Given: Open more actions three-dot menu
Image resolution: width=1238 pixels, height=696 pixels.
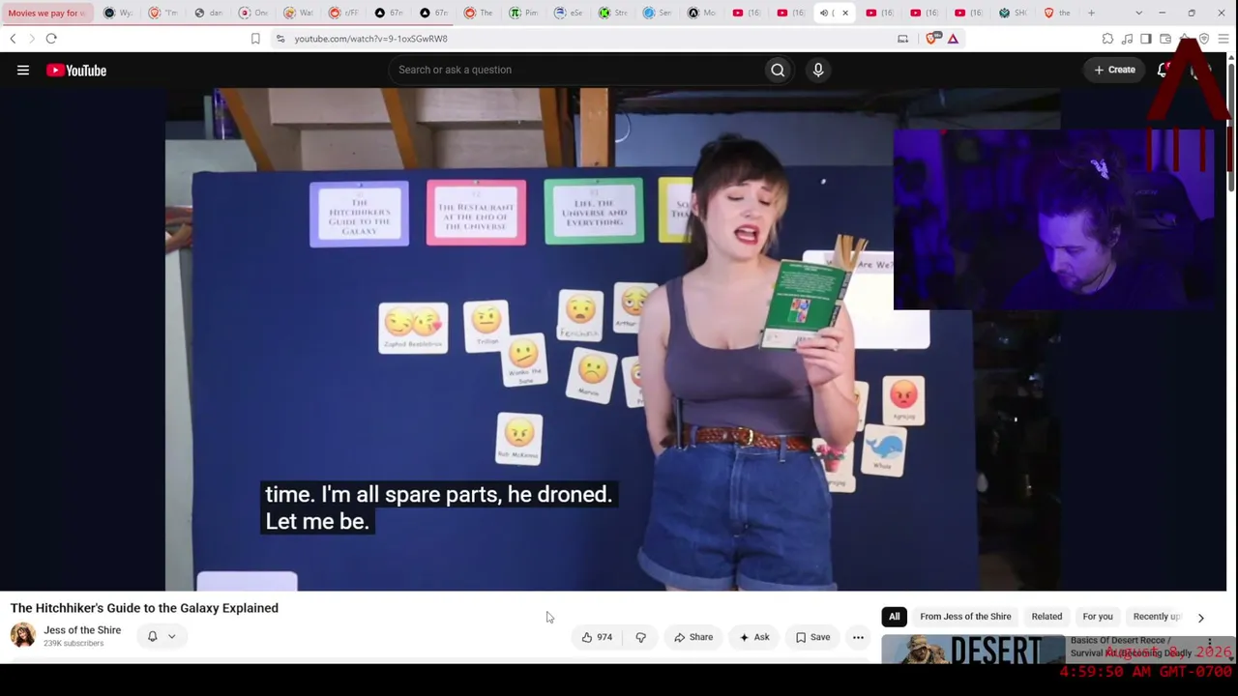Looking at the screenshot, I should click(858, 637).
